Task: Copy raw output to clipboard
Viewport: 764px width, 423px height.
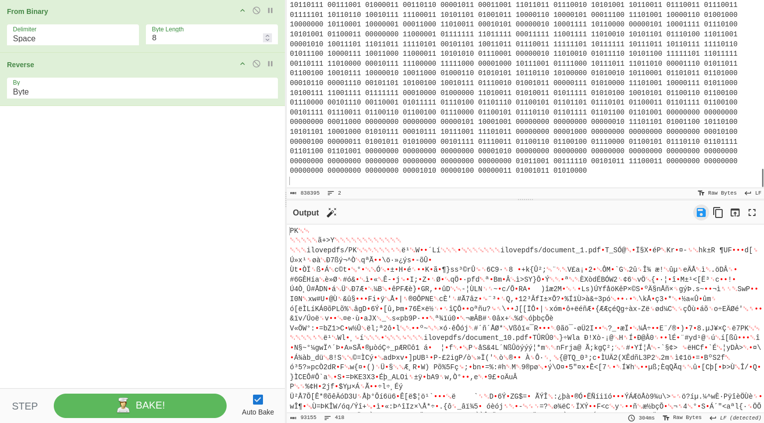Action: pyautogui.click(x=718, y=212)
